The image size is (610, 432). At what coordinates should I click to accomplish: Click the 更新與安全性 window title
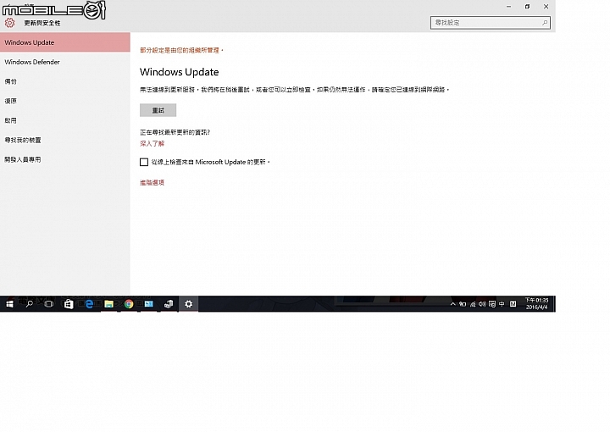coord(42,23)
